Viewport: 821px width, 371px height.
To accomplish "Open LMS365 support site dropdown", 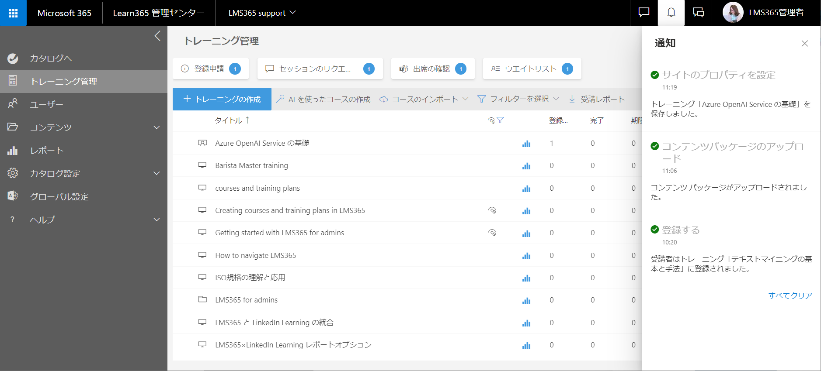I will pyautogui.click(x=262, y=13).
